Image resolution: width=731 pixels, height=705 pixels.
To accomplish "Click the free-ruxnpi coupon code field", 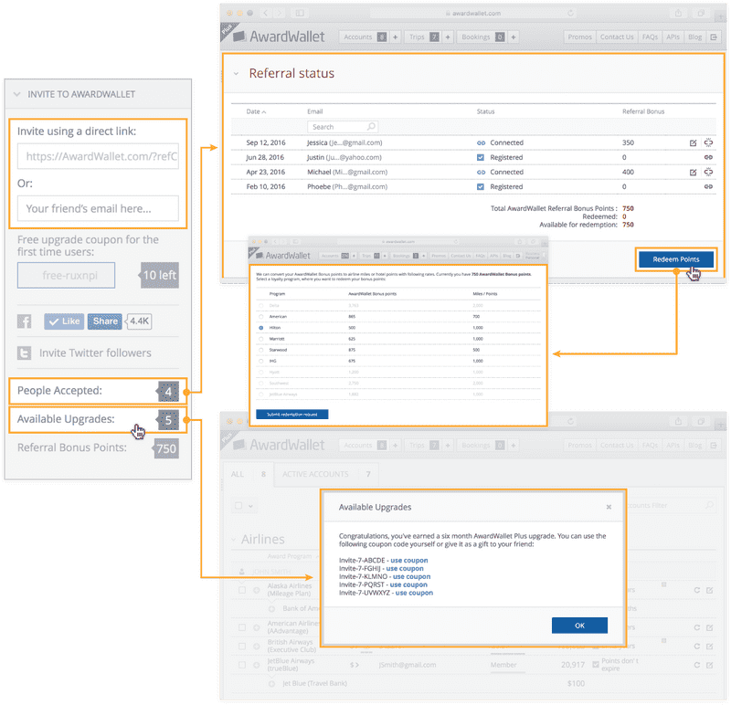I will [66, 275].
